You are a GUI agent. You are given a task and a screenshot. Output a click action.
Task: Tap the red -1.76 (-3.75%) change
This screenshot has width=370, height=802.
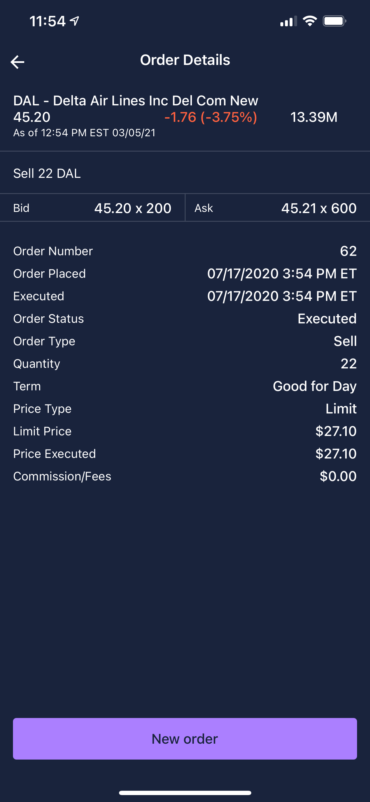[211, 117]
